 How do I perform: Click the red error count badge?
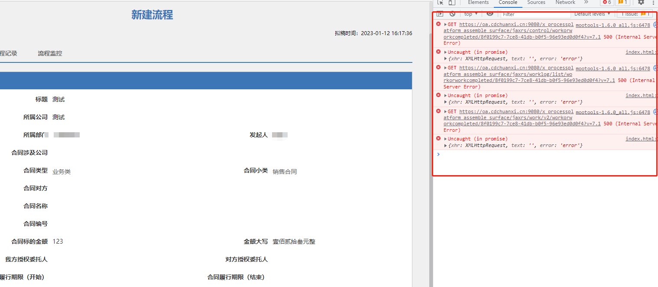click(x=606, y=3)
